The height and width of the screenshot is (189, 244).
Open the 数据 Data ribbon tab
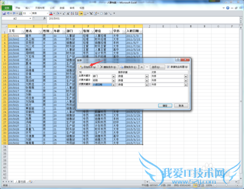pos(62,8)
